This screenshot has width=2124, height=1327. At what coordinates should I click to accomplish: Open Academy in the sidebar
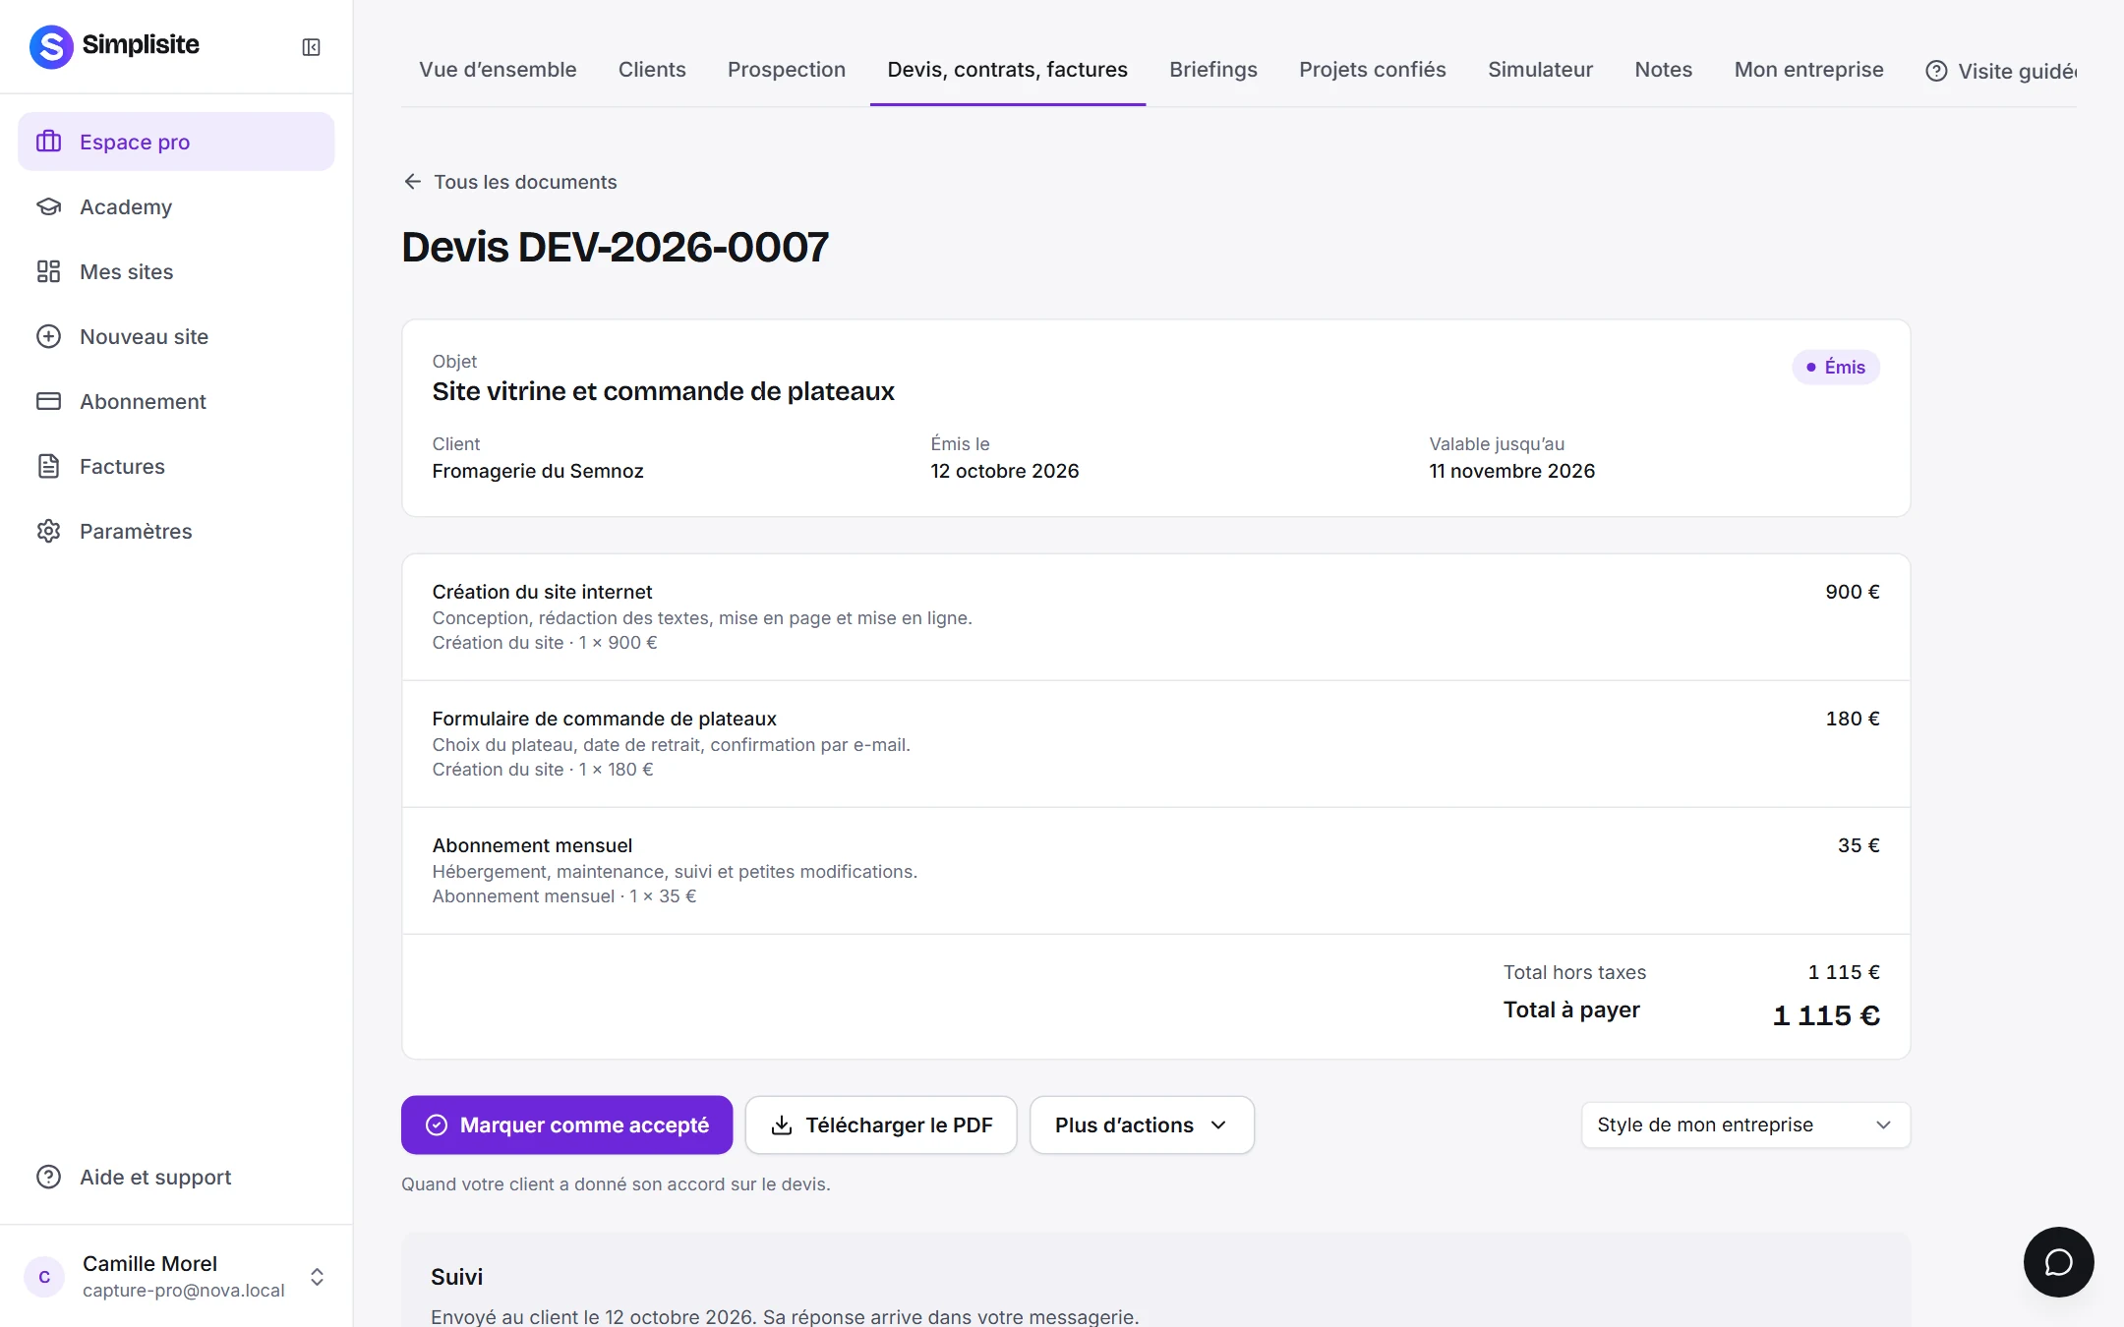pyautogui.click(x=176, y=206)
